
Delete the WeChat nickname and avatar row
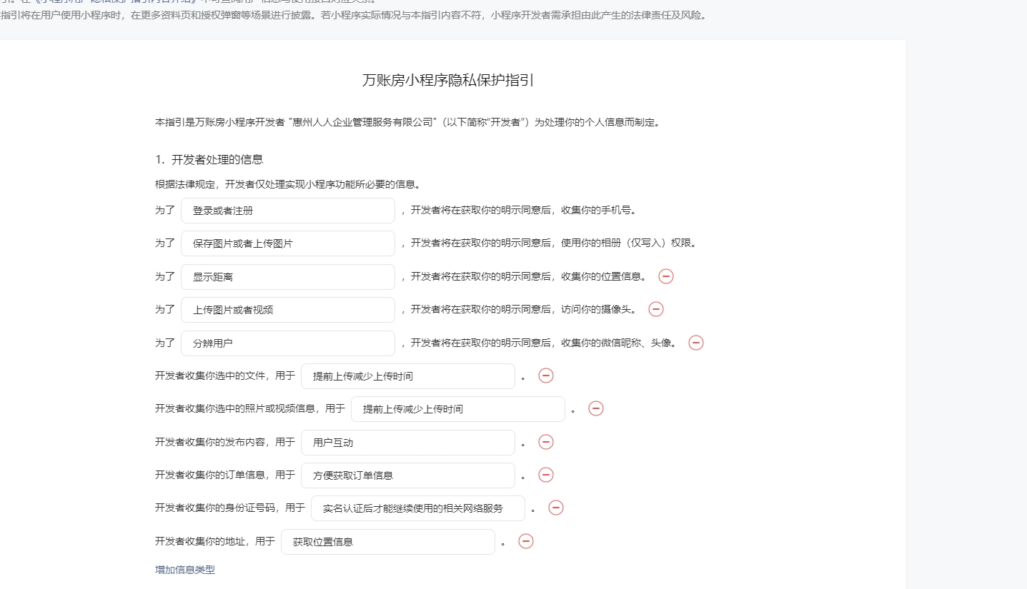coord(696,343)
